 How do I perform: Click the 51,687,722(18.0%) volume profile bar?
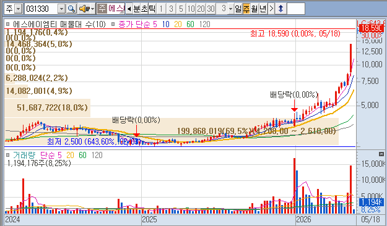[x=48, y=107]
